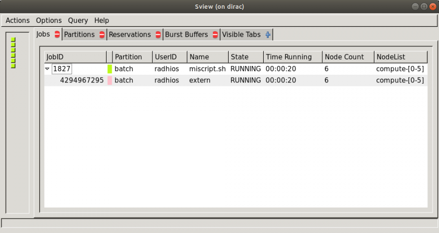Image resolution: width=439 pixels, height=233 pixels.
Task: Maximize the Sview window
Action: [x=424, y=6]
